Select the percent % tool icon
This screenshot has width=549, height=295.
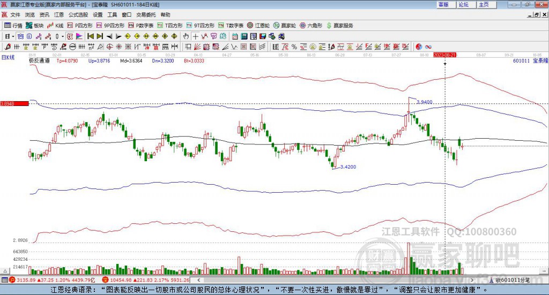point(294,47)
